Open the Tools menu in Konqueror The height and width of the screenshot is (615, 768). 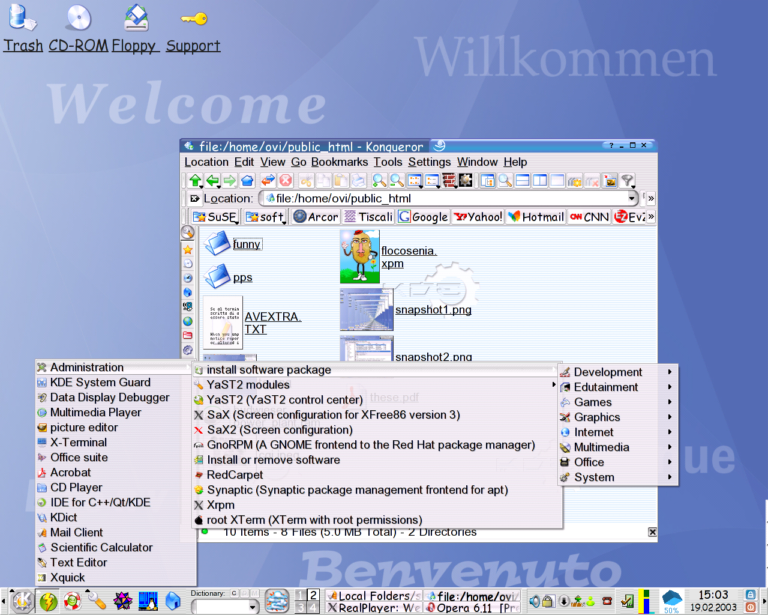(x=388, y=162)
